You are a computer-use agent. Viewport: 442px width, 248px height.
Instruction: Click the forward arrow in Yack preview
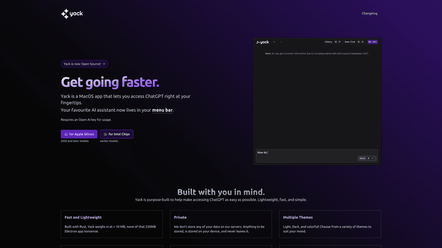click(x=281, y=42)
